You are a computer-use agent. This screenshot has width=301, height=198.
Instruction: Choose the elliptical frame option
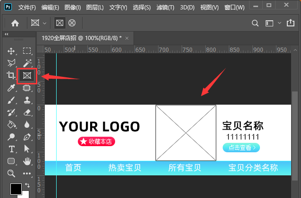click(72, 23)
